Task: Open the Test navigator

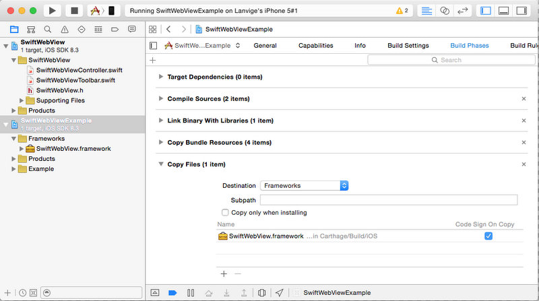Action: (x=82, y=29)
